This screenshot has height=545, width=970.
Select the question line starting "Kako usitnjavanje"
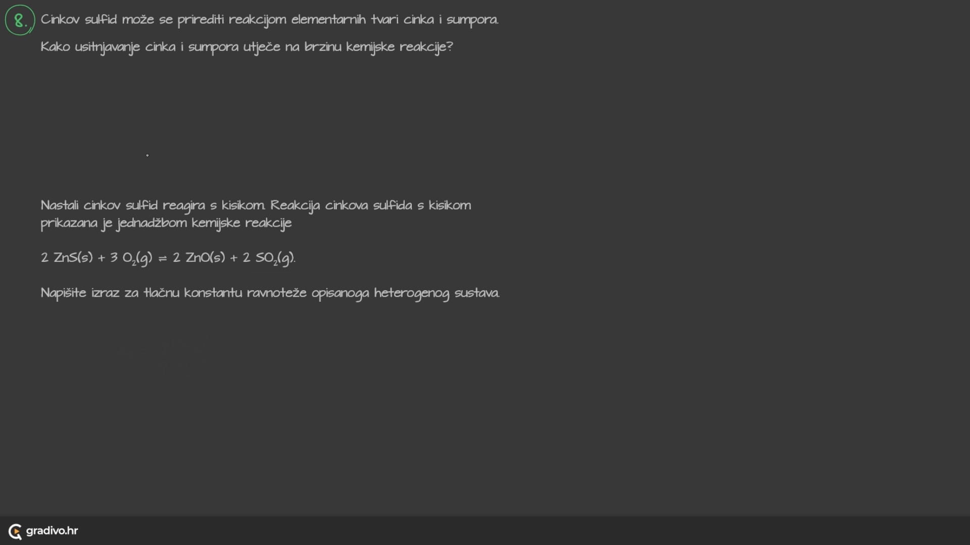[x=247, y=47]
